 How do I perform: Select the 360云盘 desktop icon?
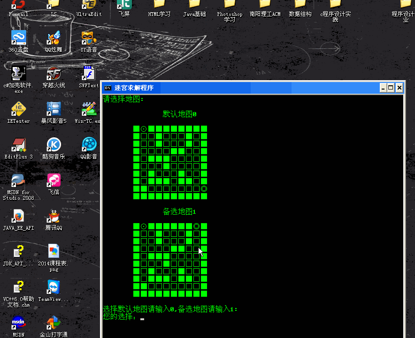[x=19, y=38]
